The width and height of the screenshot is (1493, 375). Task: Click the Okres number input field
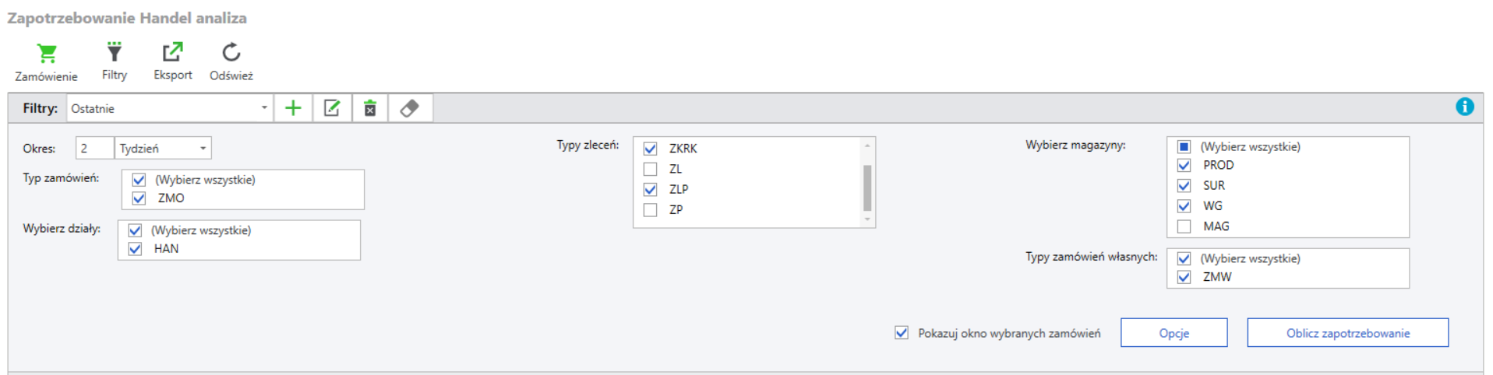point(94,148)
